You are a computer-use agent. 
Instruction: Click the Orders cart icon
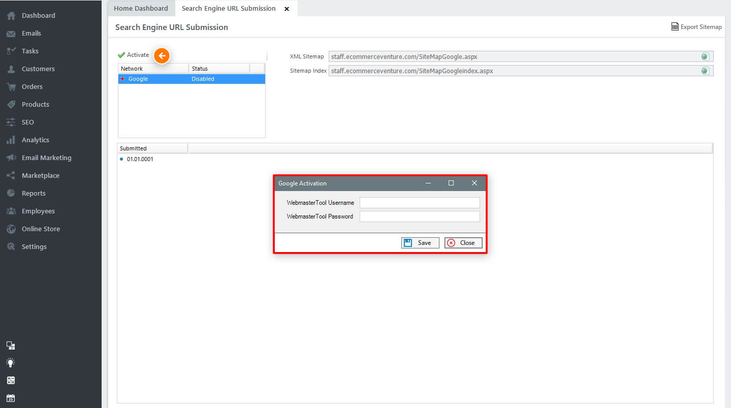tap(11, 87)
